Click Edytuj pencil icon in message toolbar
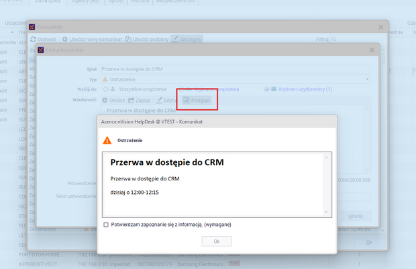The image size is (416, 269). 159,100
